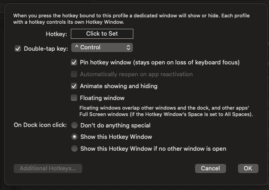Viewport: 269px width, 190px height.
Task: Open the Control double-tap key dropdown
Action: (x=102, y=47)
